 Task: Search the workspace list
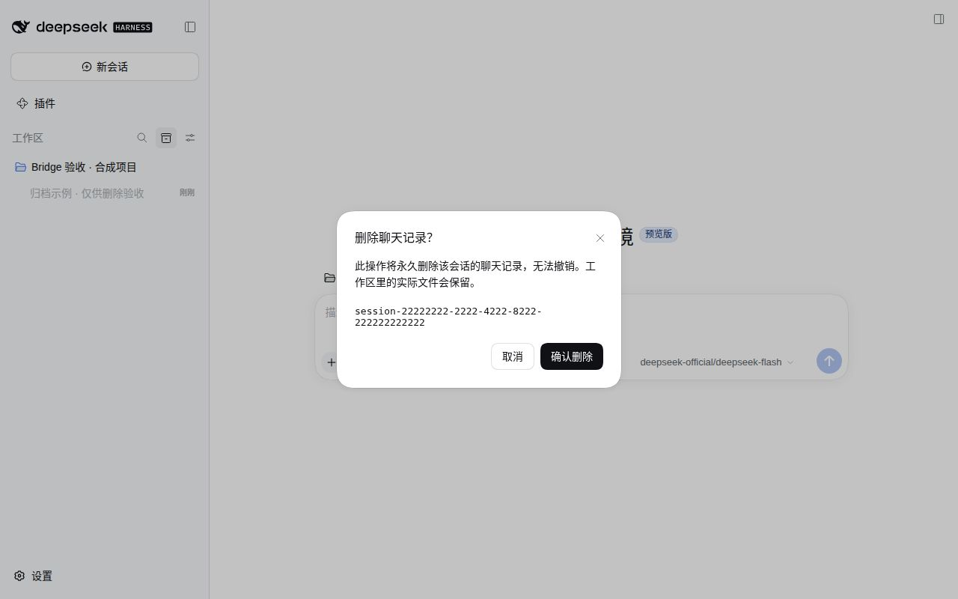click(x=142, y=138)
